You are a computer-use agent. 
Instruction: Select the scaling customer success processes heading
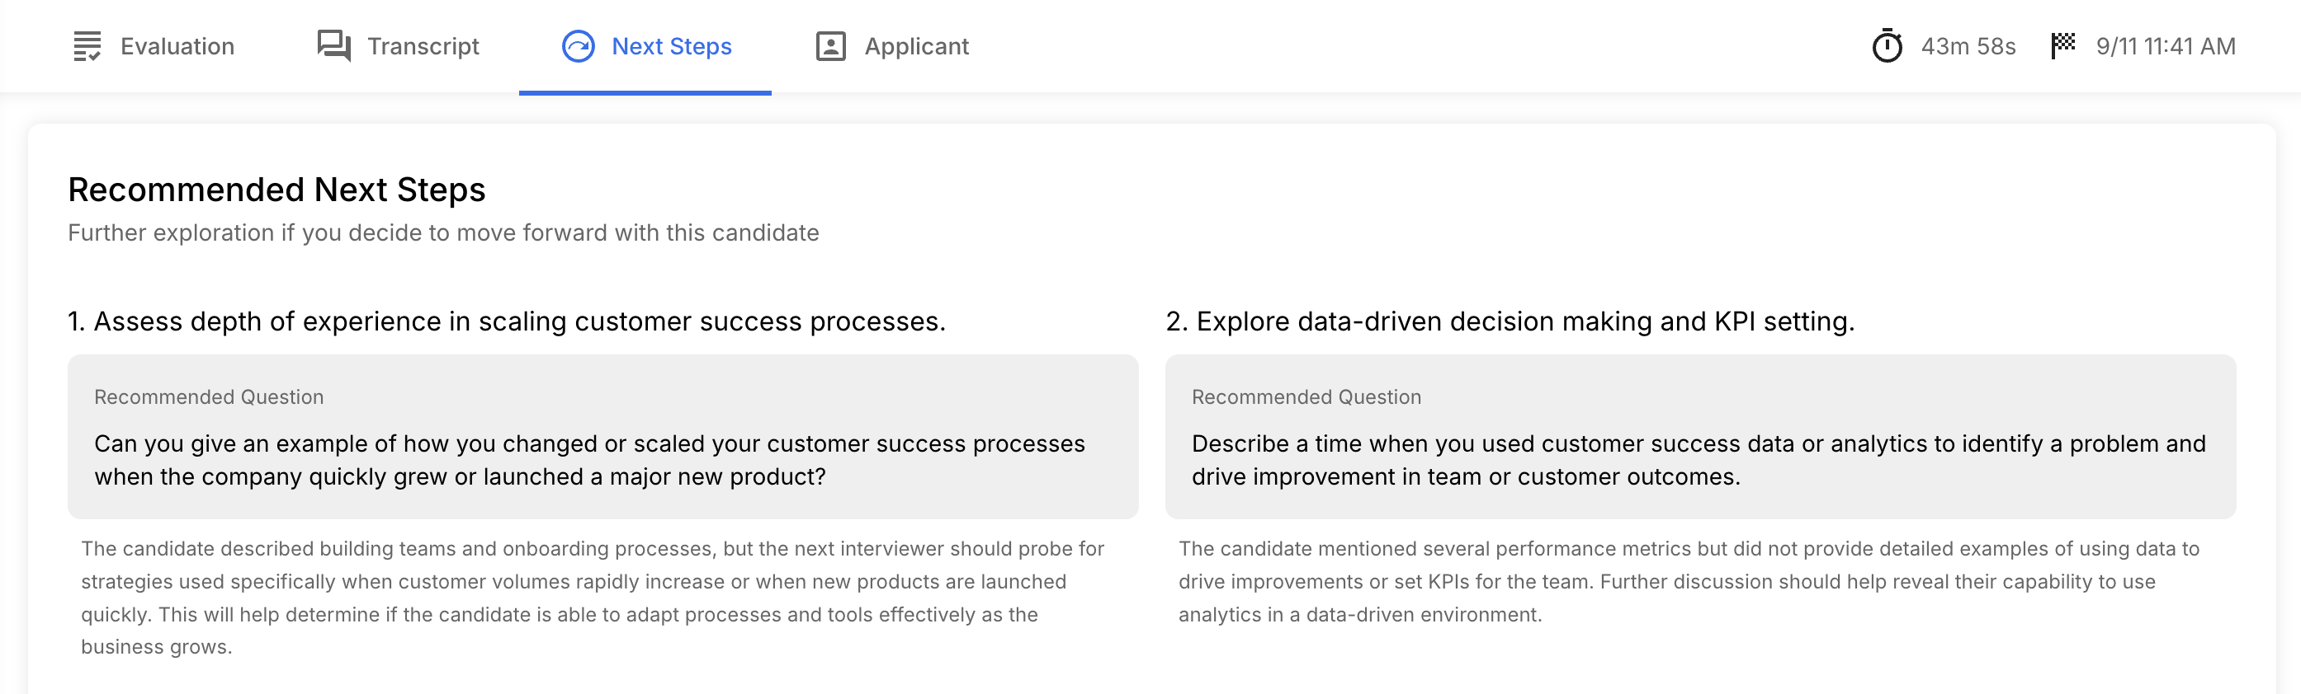click(507, 321)
